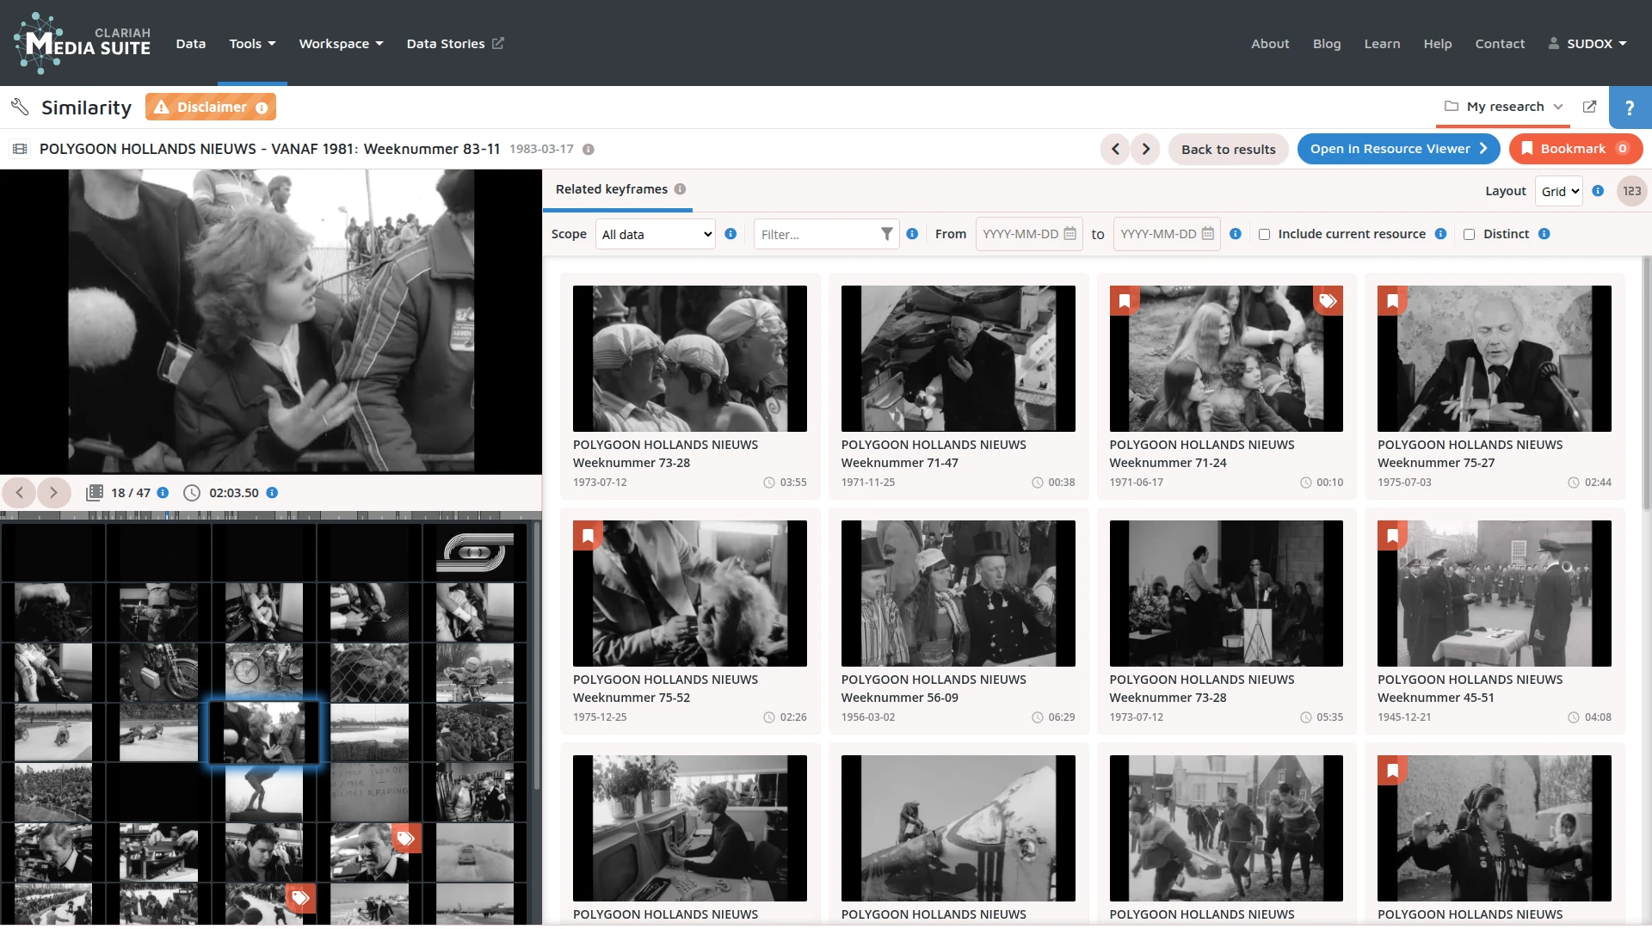Toggle the 123 result count icon
The width and height of the screenshot is (1652, 929).
coord(1631,191)
